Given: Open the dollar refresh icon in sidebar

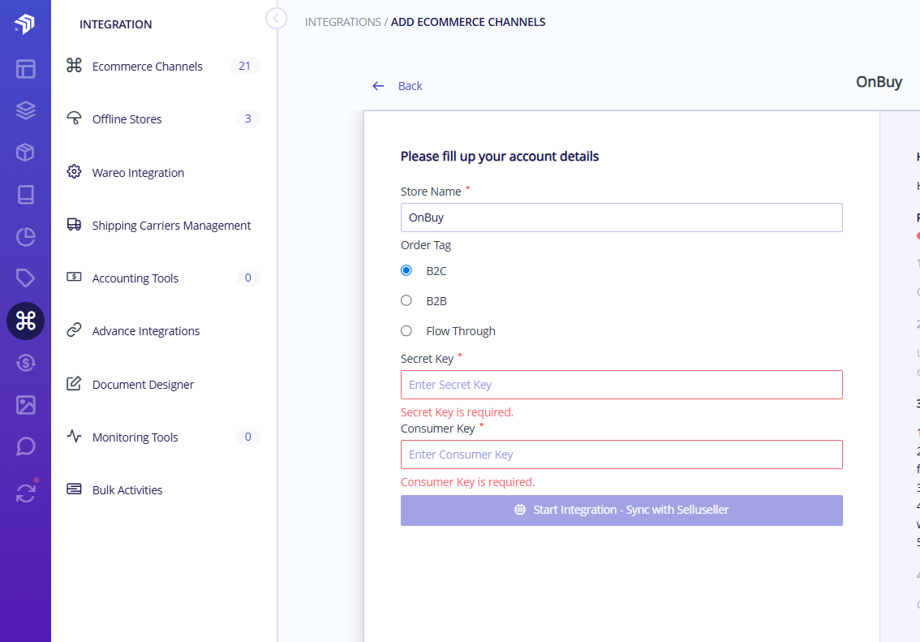Looking at the screenshot, I should (25, 363).
